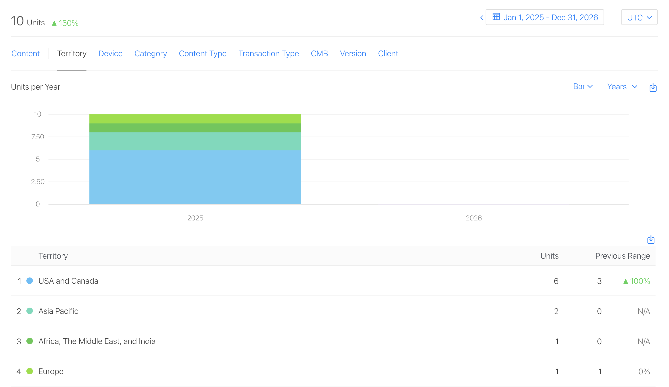Open the UTC timezone dropdown
Viewport: 669px width, 387px height.
pos(639,17)
